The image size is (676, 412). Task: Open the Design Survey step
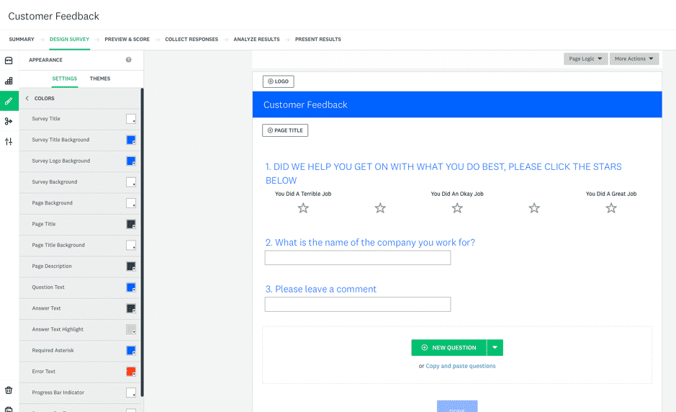pyautogui.click(x=69, y=40)
